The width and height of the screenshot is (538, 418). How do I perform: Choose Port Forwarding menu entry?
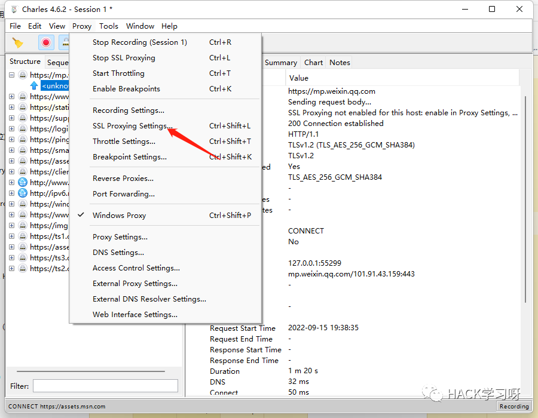coord(165,194)
